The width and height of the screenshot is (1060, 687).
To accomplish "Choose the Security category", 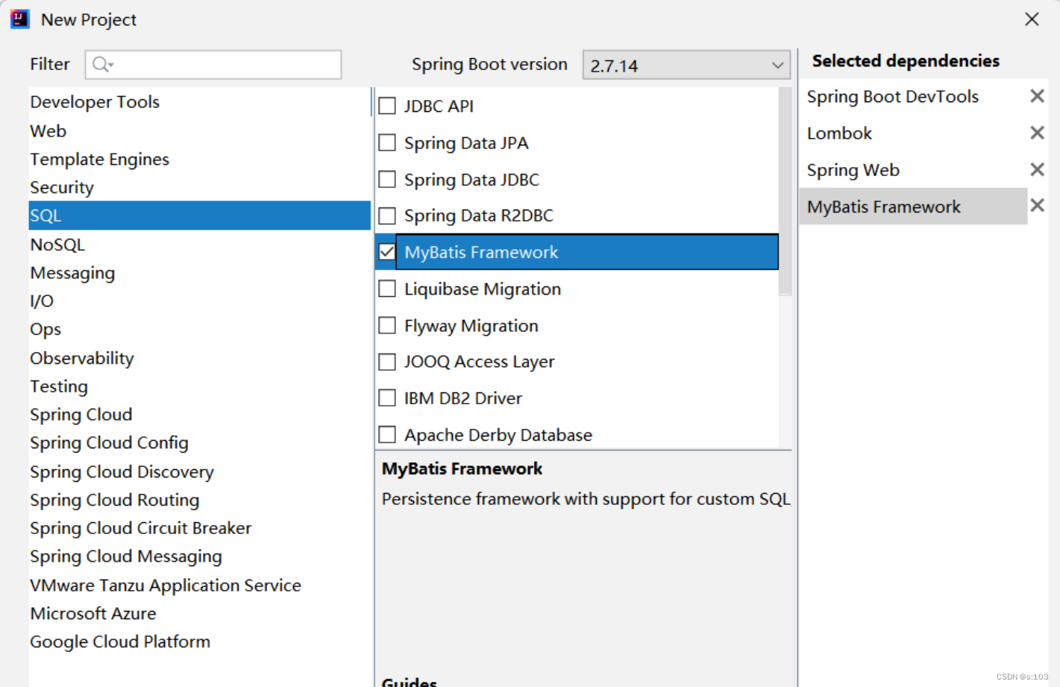I will point(199,187).
